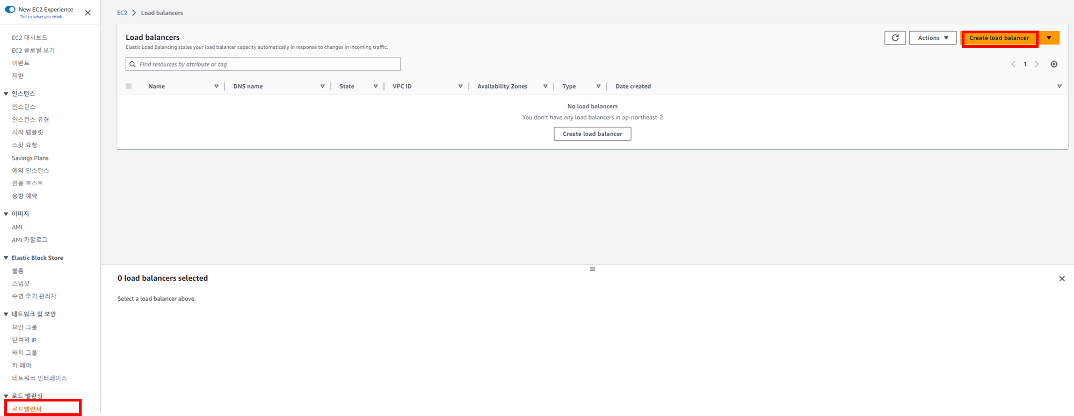Open 이벤트 in sidebar
The height and width of the screenshot is (416, 1074).
click(x=20, y=63)
